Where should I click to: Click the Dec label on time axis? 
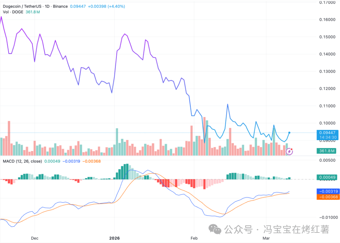tap(34, 238)
